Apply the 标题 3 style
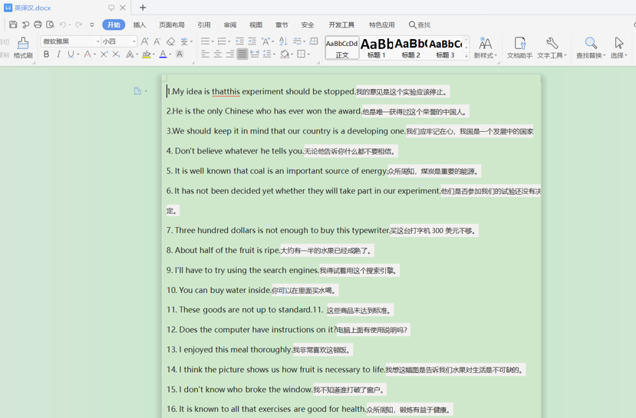Image resolution: width=636 pixels, height=418 pixels. 446,48
